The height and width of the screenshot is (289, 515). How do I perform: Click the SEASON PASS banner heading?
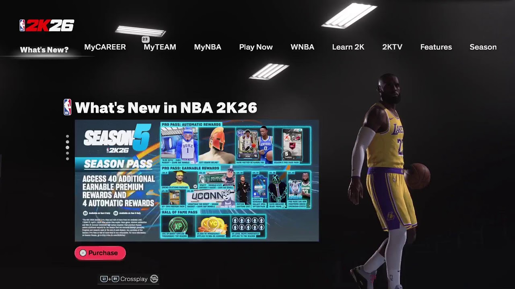click(x=118, y=164)
